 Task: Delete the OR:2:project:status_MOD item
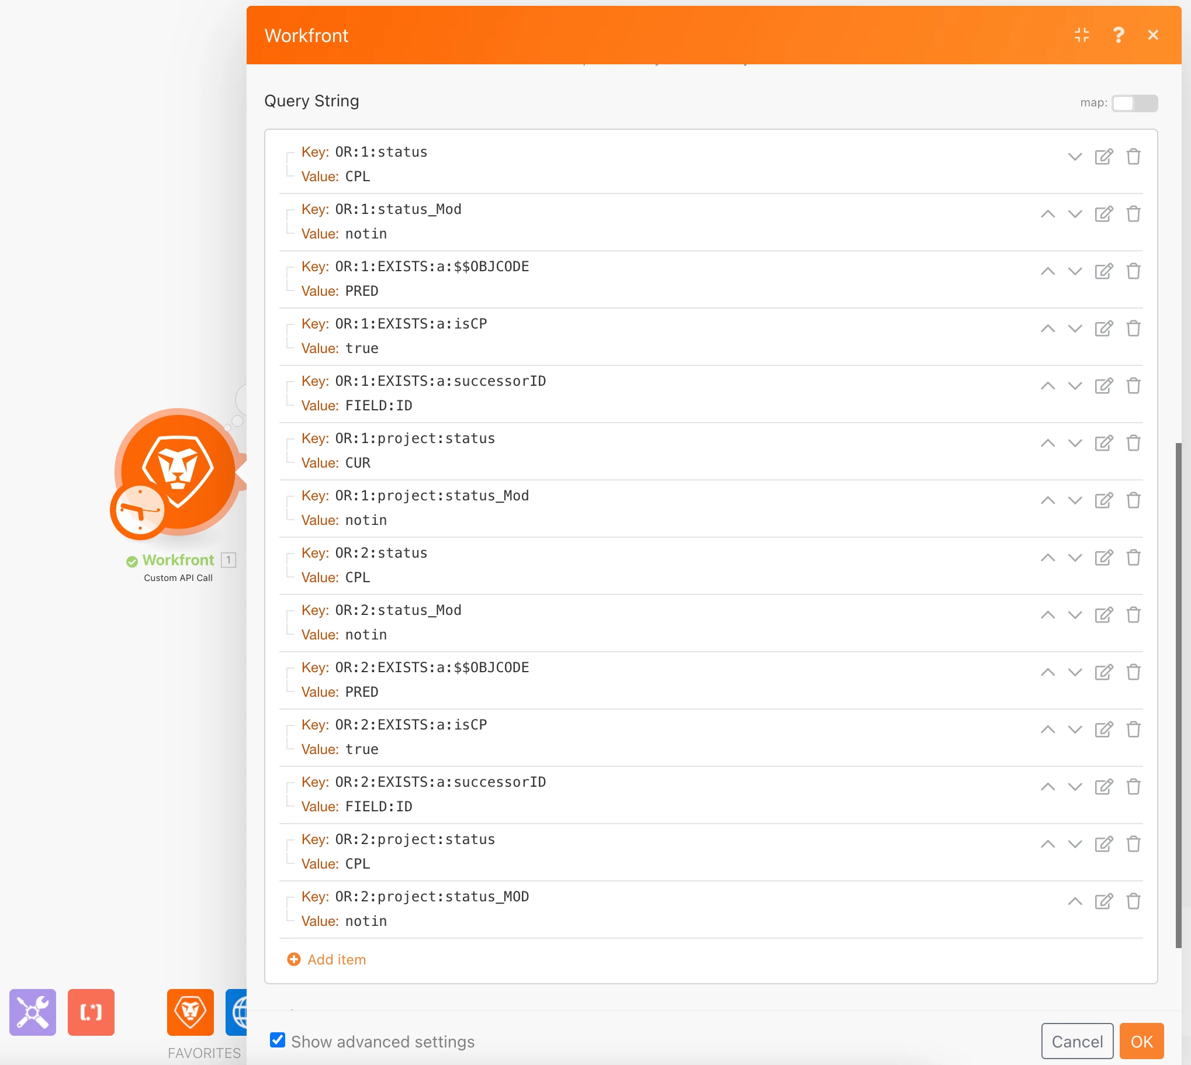(1133, 901)
